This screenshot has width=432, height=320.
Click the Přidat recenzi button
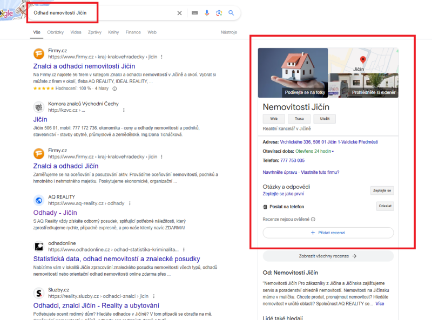(328, 233)
